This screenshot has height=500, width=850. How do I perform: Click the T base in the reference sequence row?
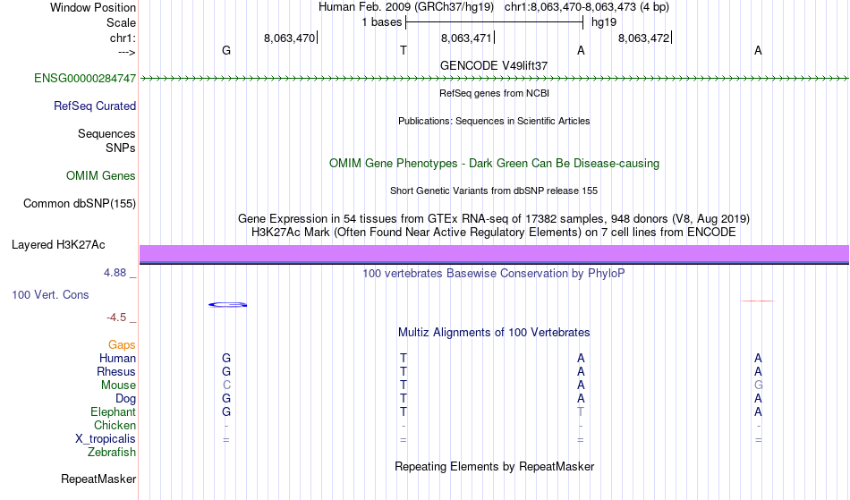[404, 50]
